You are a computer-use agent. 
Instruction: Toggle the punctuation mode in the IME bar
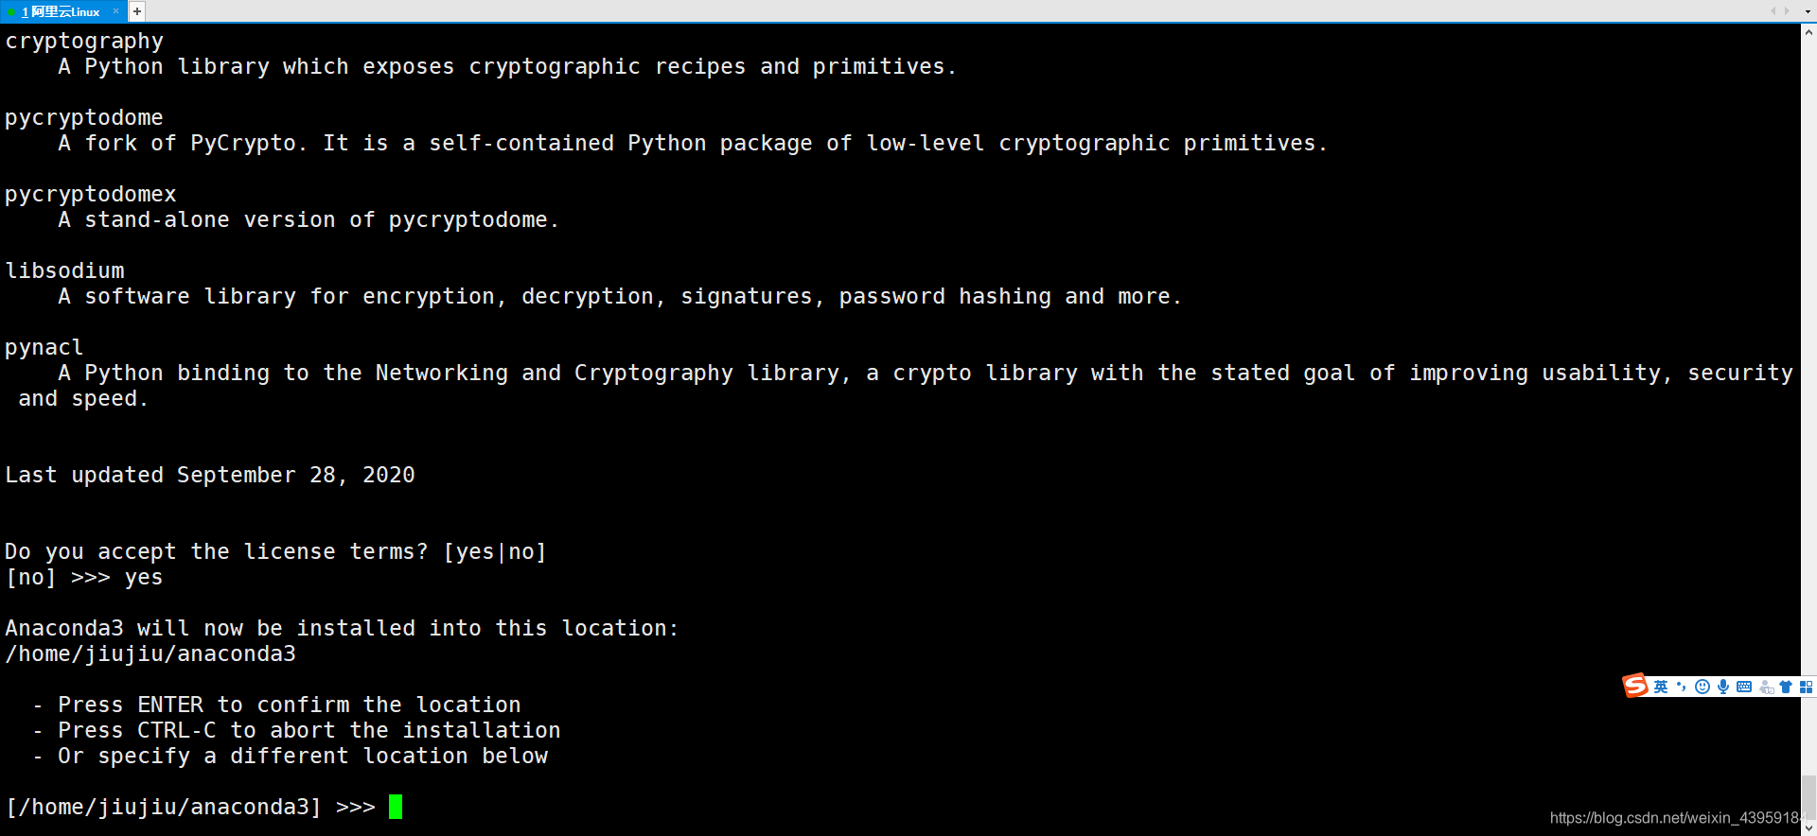[1682, 687]
